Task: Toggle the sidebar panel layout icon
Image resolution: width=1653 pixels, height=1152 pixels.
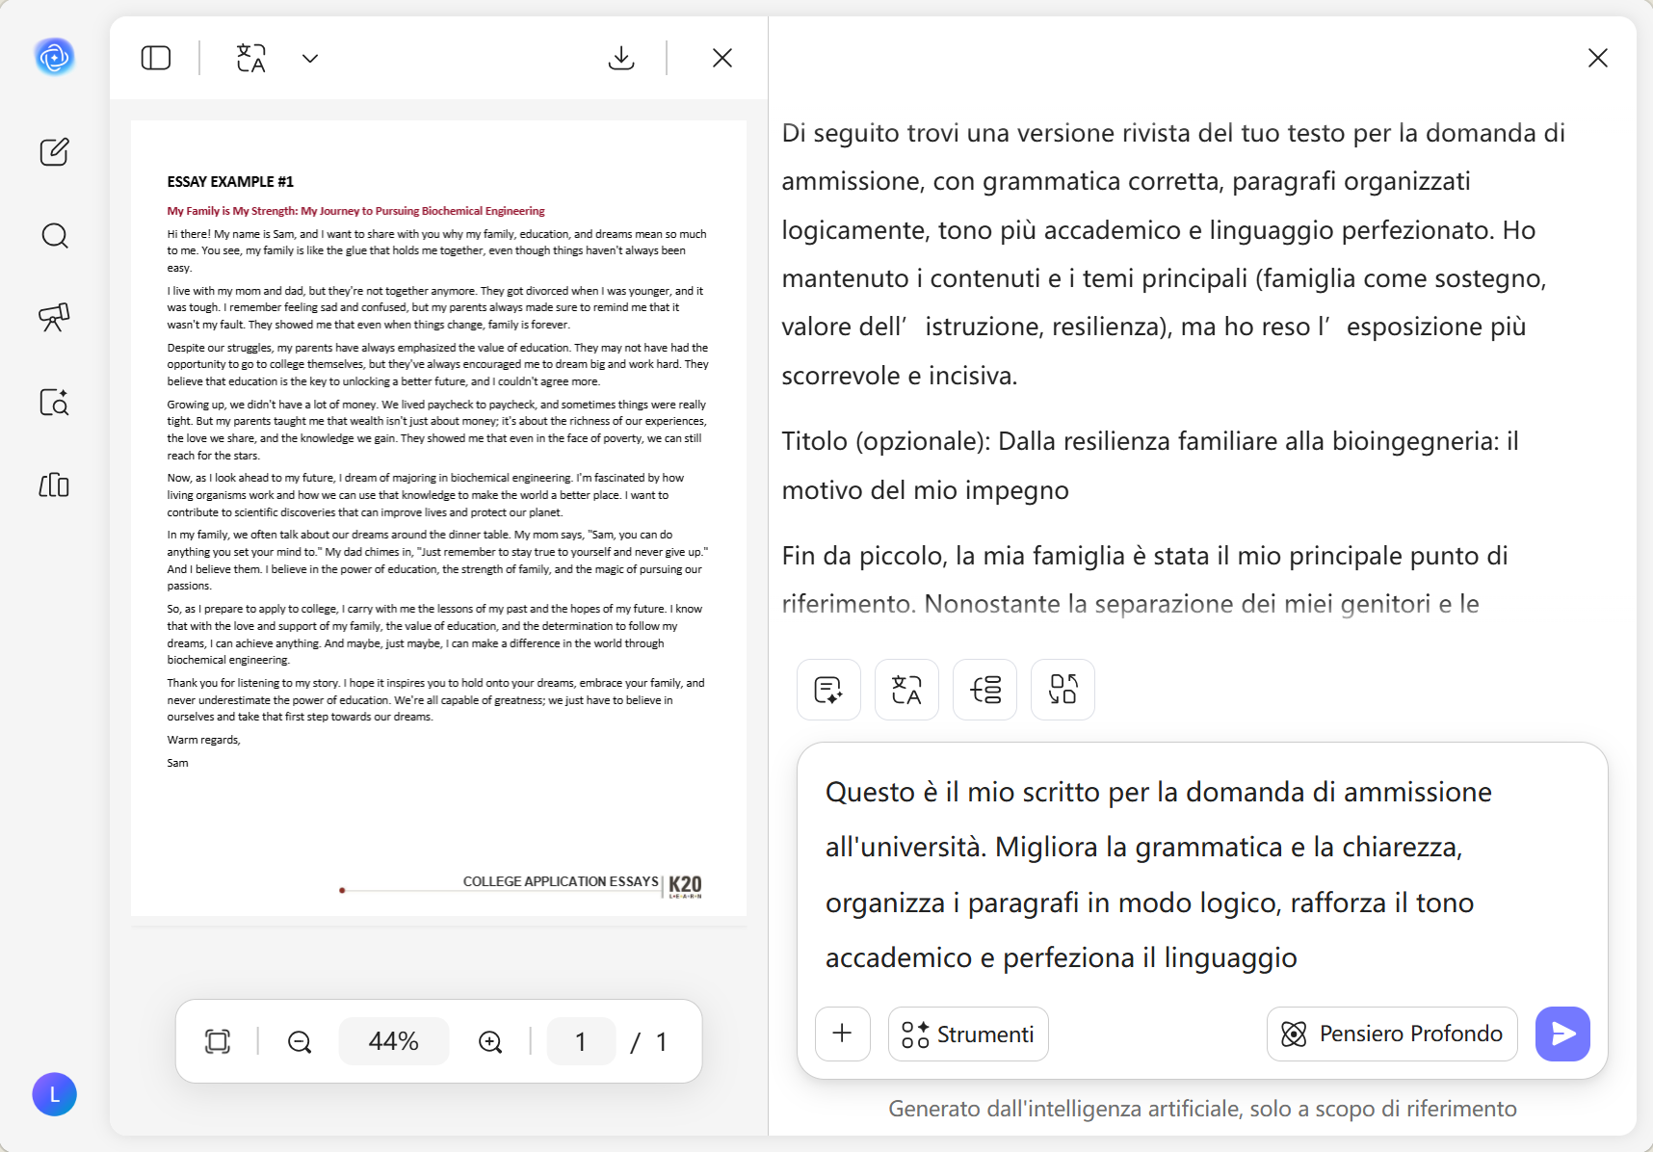Action: [156, 58]
